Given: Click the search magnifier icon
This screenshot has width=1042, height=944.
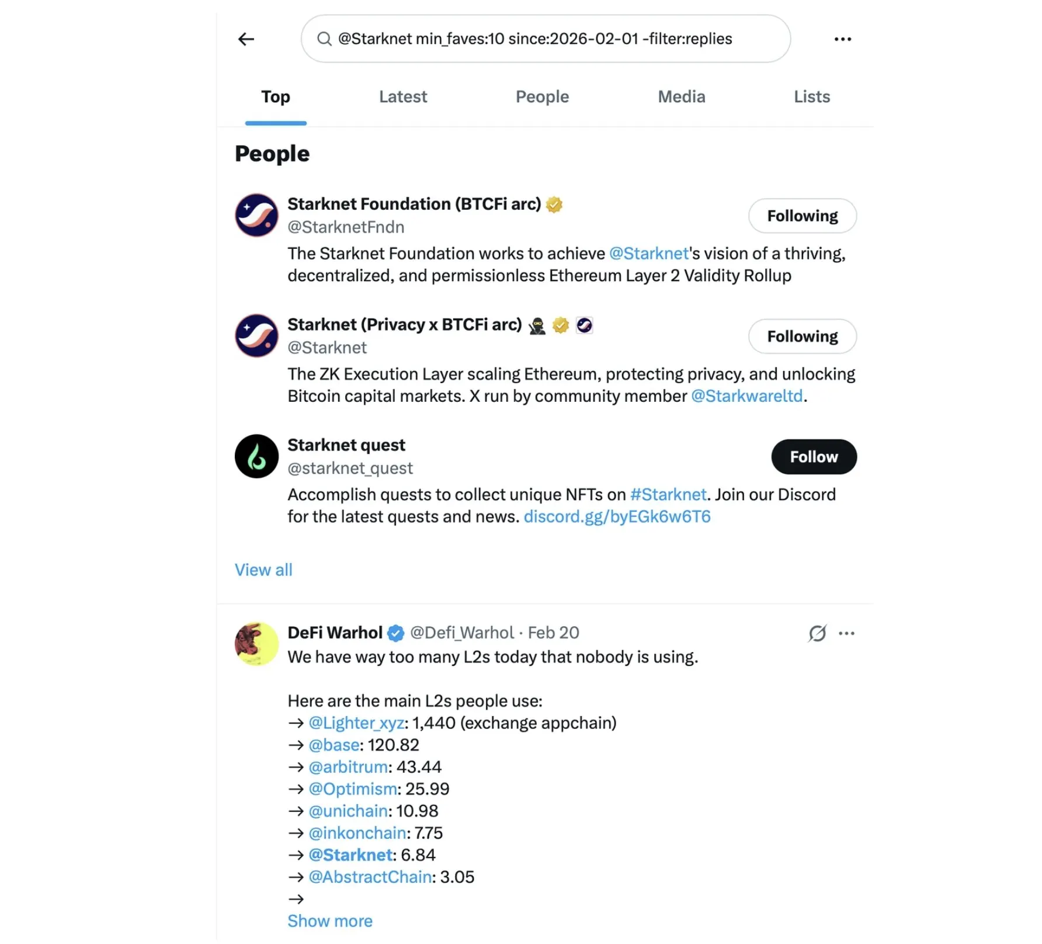Looking at the screenshot, I should [324, 39].
